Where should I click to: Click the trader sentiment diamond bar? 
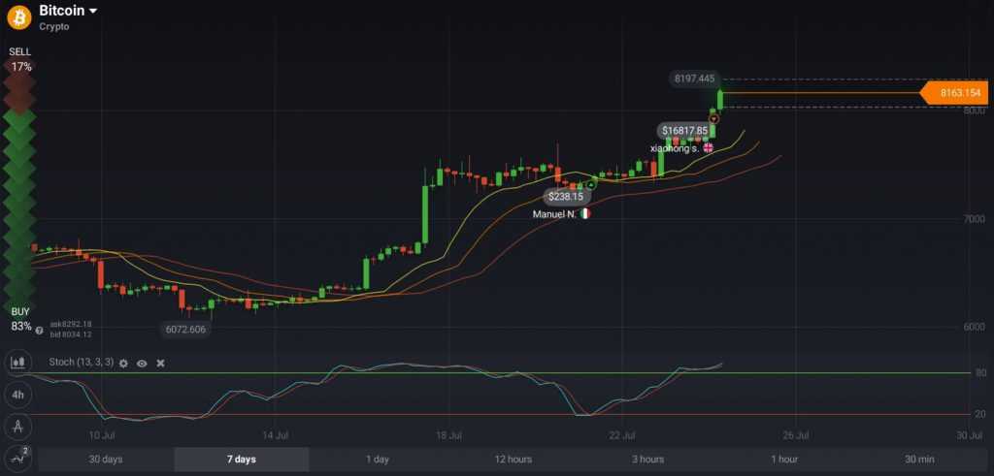click(19, 185)
